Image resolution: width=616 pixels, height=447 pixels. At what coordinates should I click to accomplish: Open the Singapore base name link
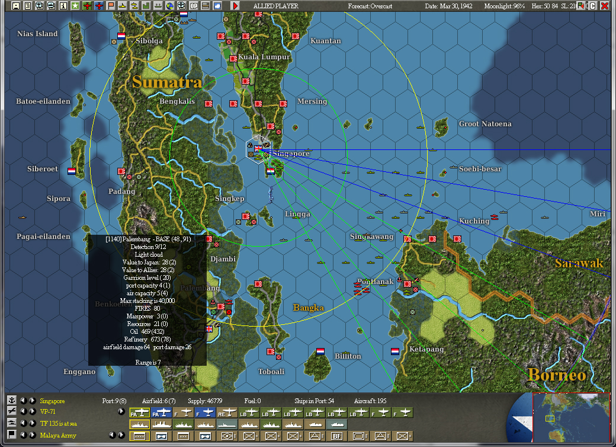(x=52, y=401)
